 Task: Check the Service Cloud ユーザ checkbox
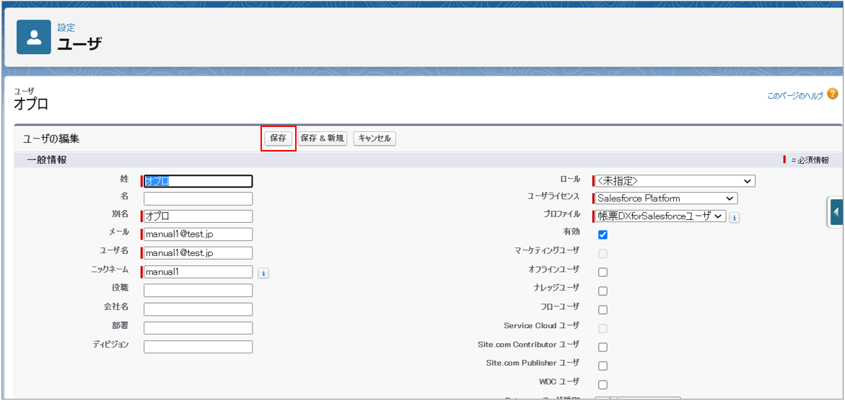tap(603, 328)
